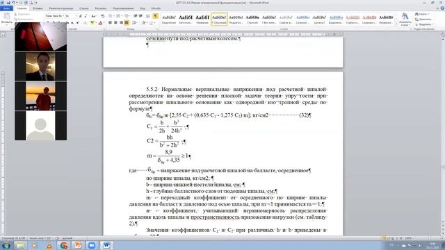Click the shrink font icon
Image resolution: width=445 pixels, height=250 pixels.
click(x=86, y=16)
